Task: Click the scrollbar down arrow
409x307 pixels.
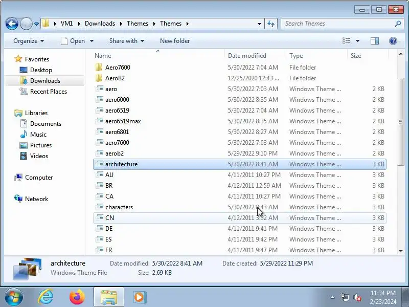Action: point(401,251)
